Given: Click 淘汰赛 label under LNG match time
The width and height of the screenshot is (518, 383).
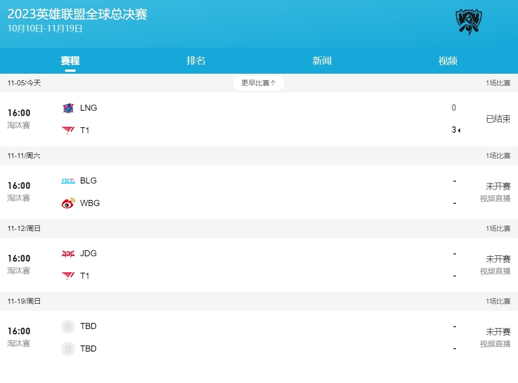Looking at the screenshot, I should click(19, 125).
